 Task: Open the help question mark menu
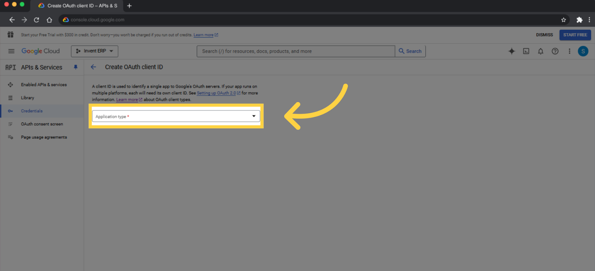[x=555, y=51]
